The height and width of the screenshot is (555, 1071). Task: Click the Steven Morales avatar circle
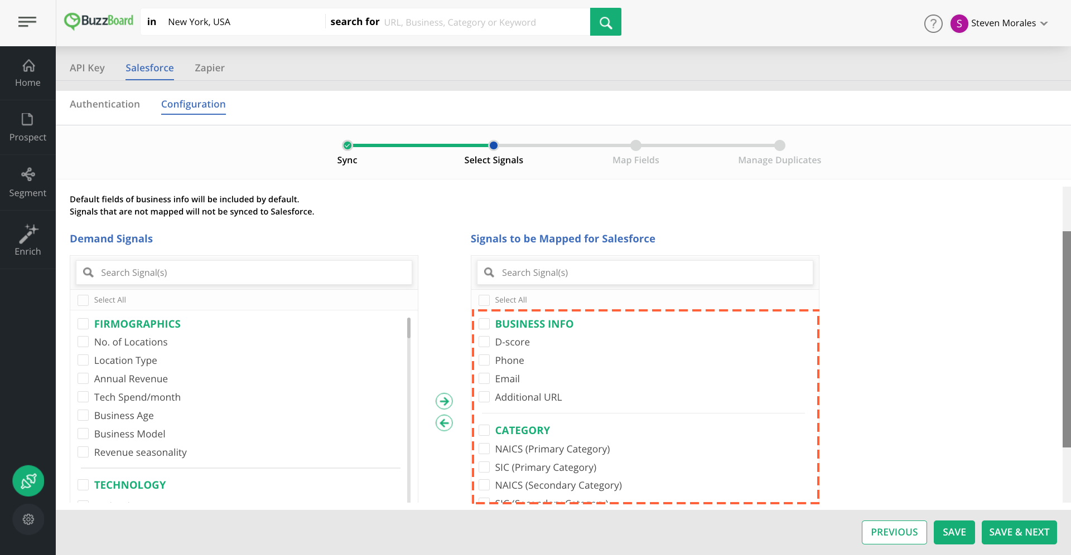point(959,23)
